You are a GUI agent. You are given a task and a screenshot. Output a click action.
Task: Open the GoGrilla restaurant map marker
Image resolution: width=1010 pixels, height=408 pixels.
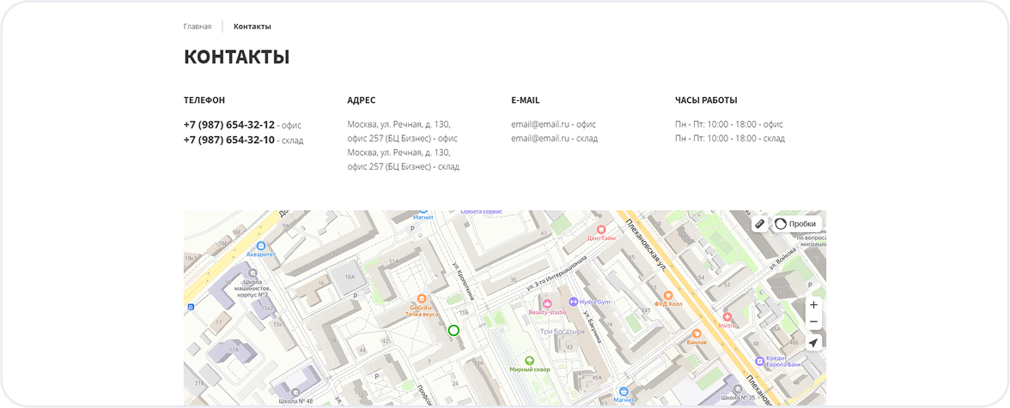[x=421, y=298]
